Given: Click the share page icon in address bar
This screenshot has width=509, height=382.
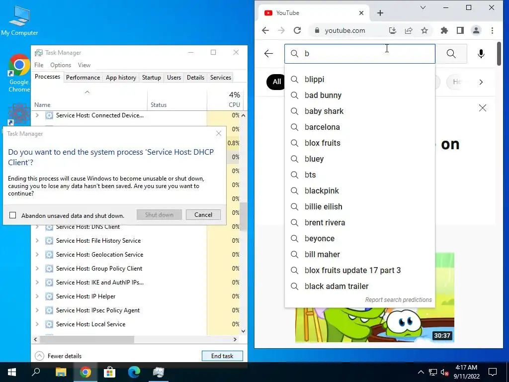Looking at the screenshot, I should [x=409, y=30].
